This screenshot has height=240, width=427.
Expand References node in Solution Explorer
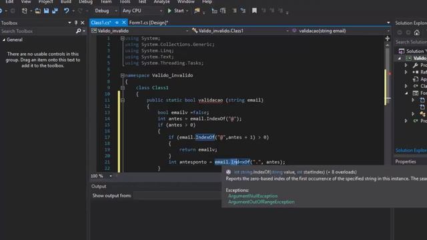point(406,72)
